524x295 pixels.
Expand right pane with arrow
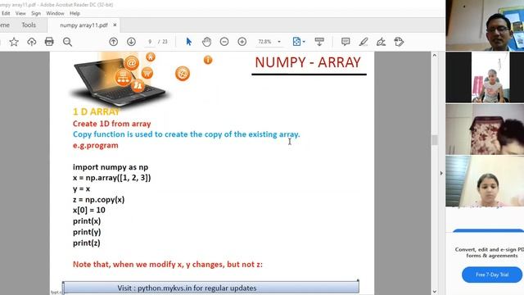pyautogui.click(x=441, y=173)
